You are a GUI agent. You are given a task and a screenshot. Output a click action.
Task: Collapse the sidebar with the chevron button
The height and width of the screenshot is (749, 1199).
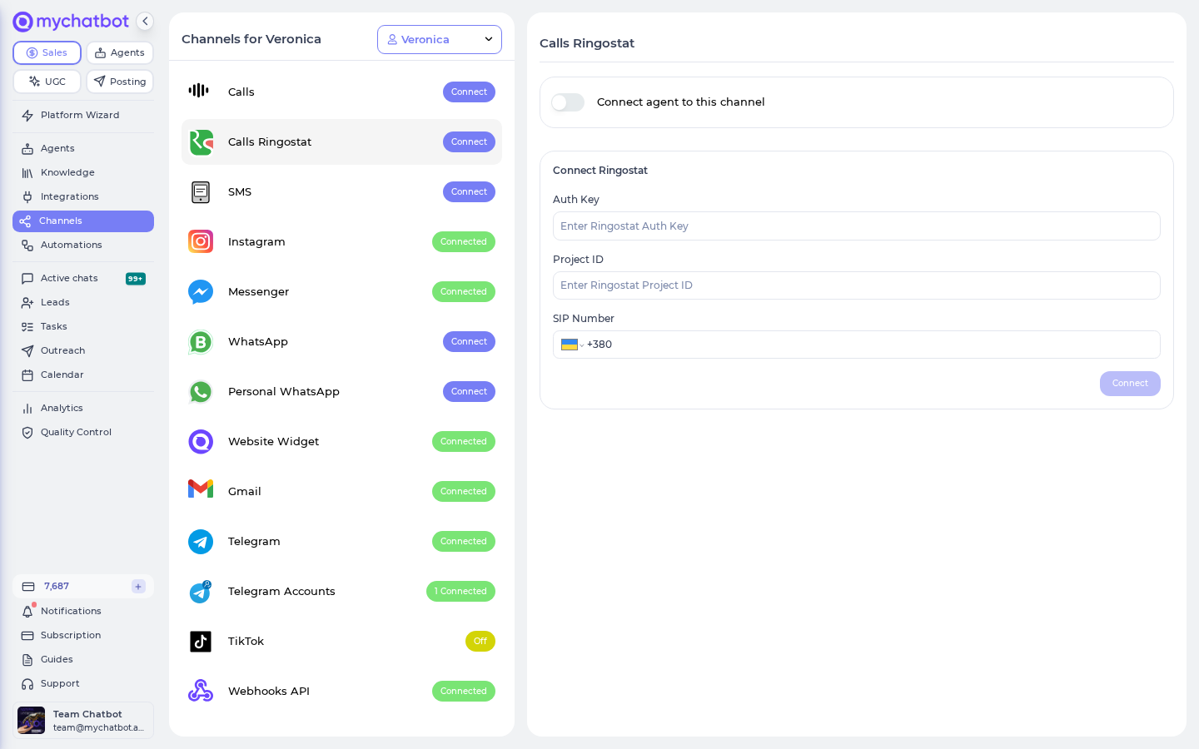(x=145, y=22)
